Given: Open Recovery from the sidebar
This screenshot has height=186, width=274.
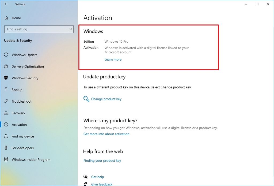Looking at the screenshot, I should (x=6, y=113).
